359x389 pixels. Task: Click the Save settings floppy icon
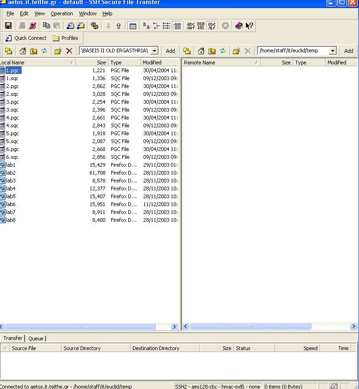click(8, 26)
